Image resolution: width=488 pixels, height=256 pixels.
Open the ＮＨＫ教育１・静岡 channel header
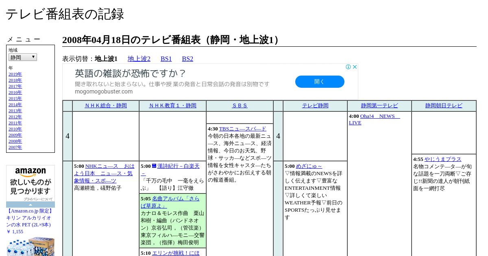[x=172, y=106]
